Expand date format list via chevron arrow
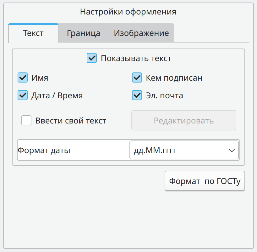The width and height of the screenshot is (257, 252). [x=232, y=150]
